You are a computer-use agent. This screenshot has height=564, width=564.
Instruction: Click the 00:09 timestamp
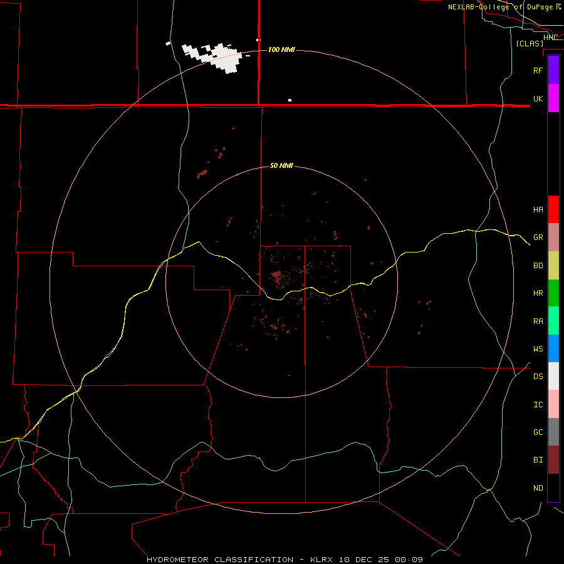(x=409, y=560)
